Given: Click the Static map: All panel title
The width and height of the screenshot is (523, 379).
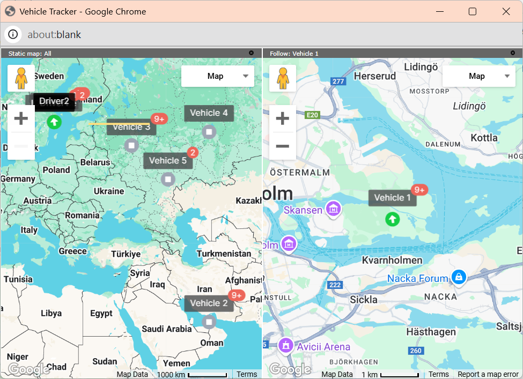Looking at the screenshot, I should (x=30, y=53).
